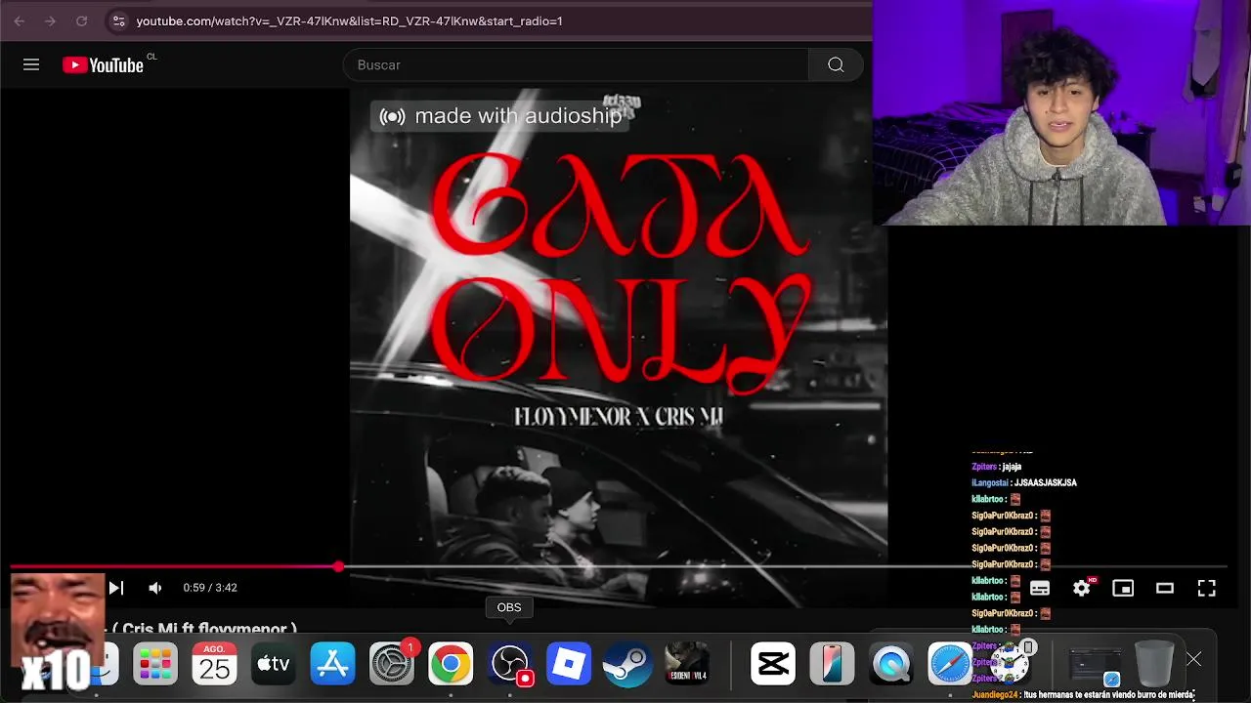
Task: Navigate back in the browser
Action: (20, 21)
